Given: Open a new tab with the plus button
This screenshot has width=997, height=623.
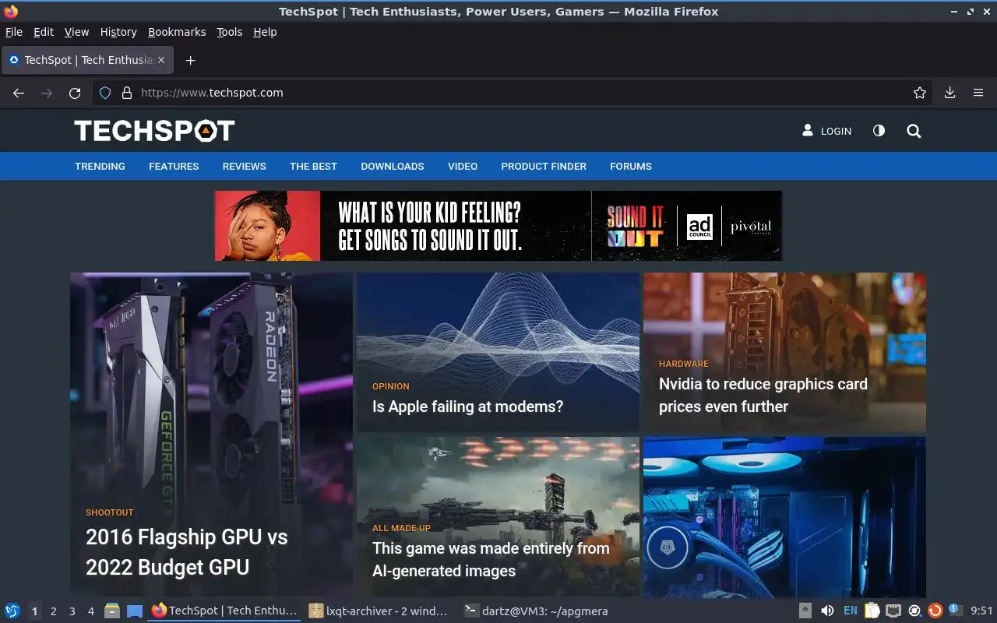Looking at the screenshot, I should 190,60.
